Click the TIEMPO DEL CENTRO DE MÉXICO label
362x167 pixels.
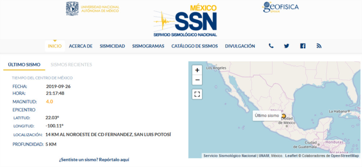[x=42, y=78]
